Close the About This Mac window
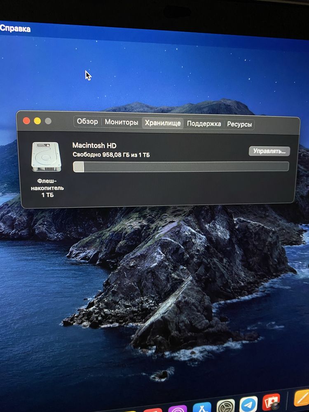The width and height of the screenshot is (309, 412). (x=26, y=121)
